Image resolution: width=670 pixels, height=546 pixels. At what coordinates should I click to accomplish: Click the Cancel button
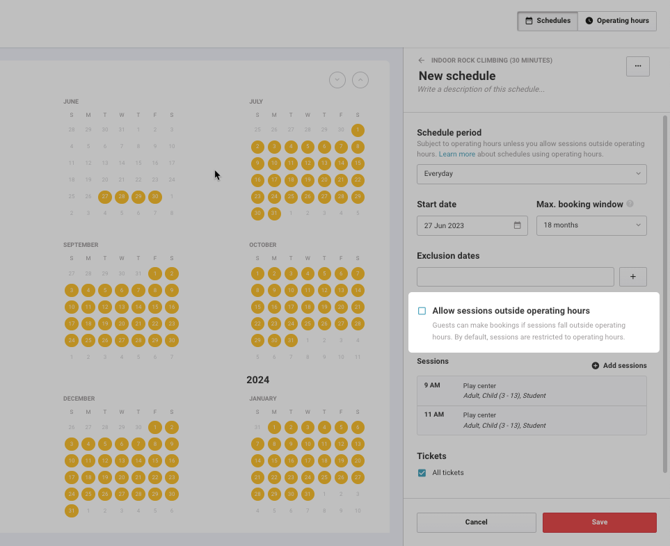click(476, 522)
